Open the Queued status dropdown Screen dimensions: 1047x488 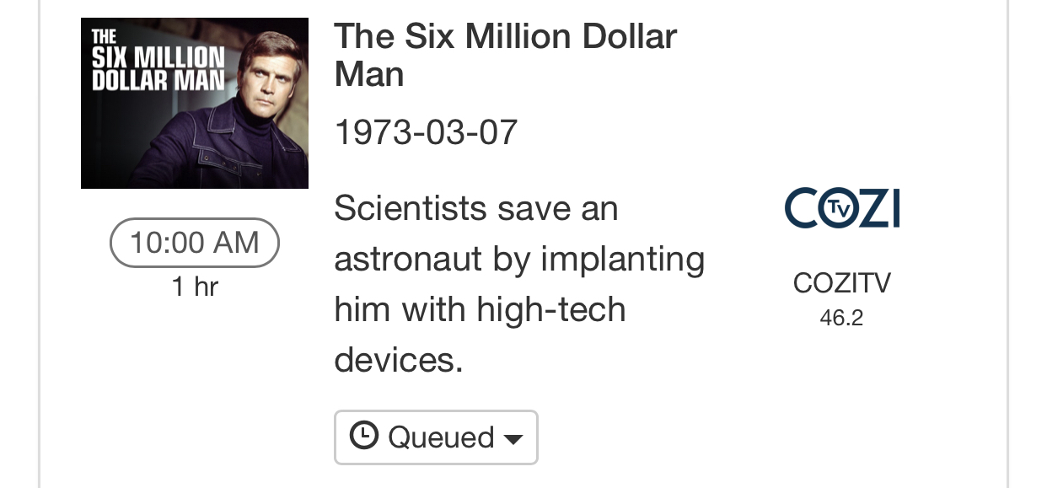[436, 437]
